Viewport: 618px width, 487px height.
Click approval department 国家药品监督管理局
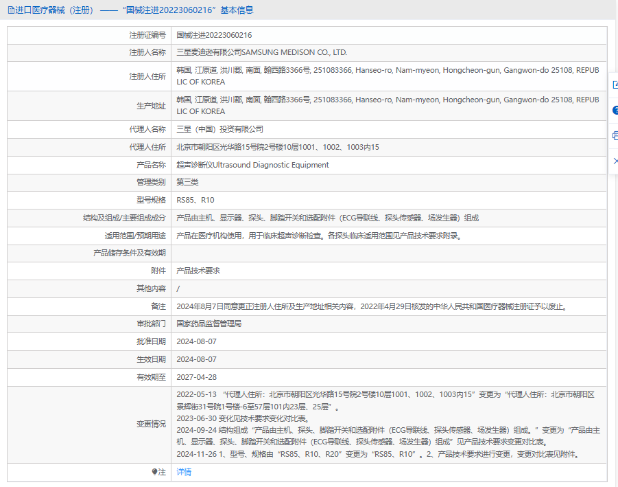click(209, 324)
